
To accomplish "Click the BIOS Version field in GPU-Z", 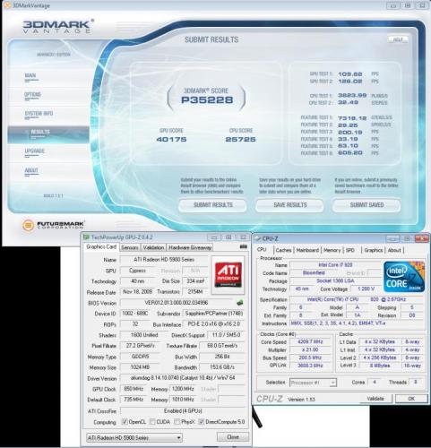I will pos(177,303).
